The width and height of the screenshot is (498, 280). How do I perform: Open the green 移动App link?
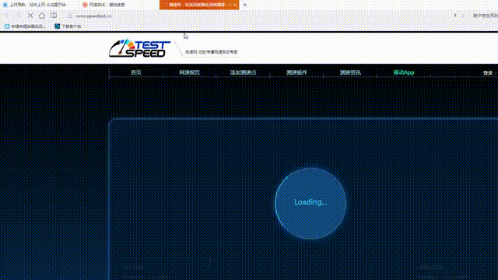point(404,72)
